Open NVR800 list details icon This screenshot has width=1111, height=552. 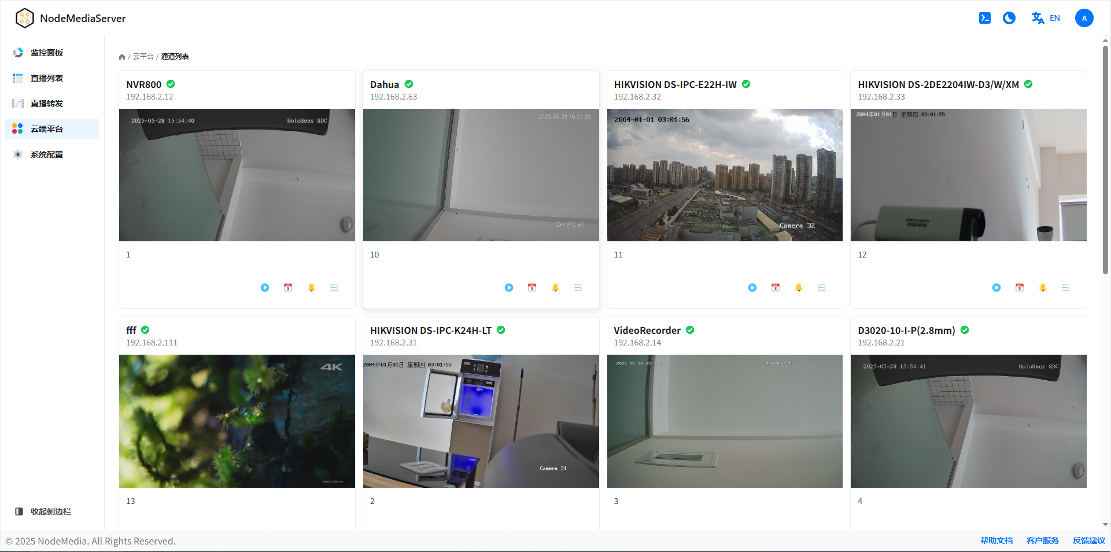coord(334,288)
